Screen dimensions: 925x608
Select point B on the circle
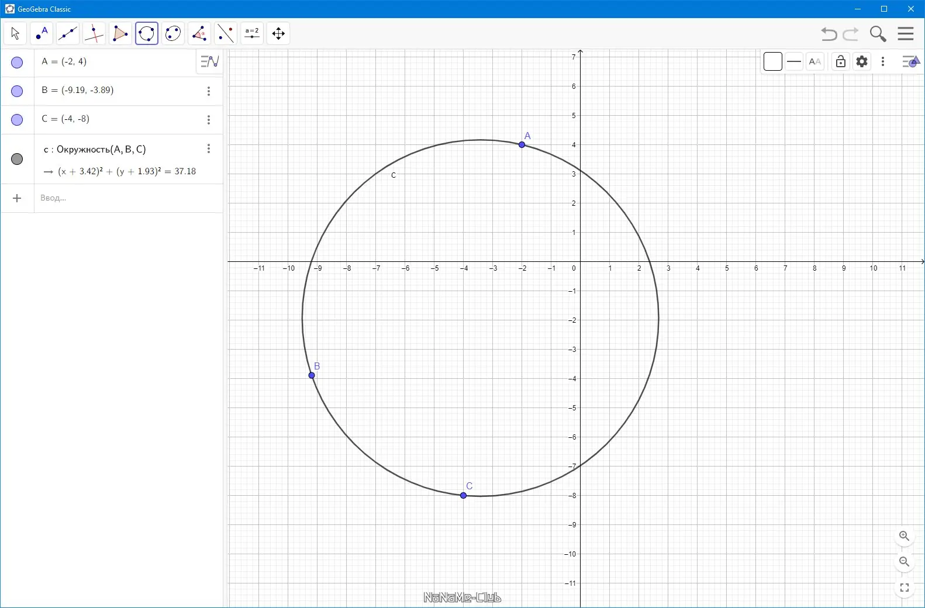(x=312, y=375)
